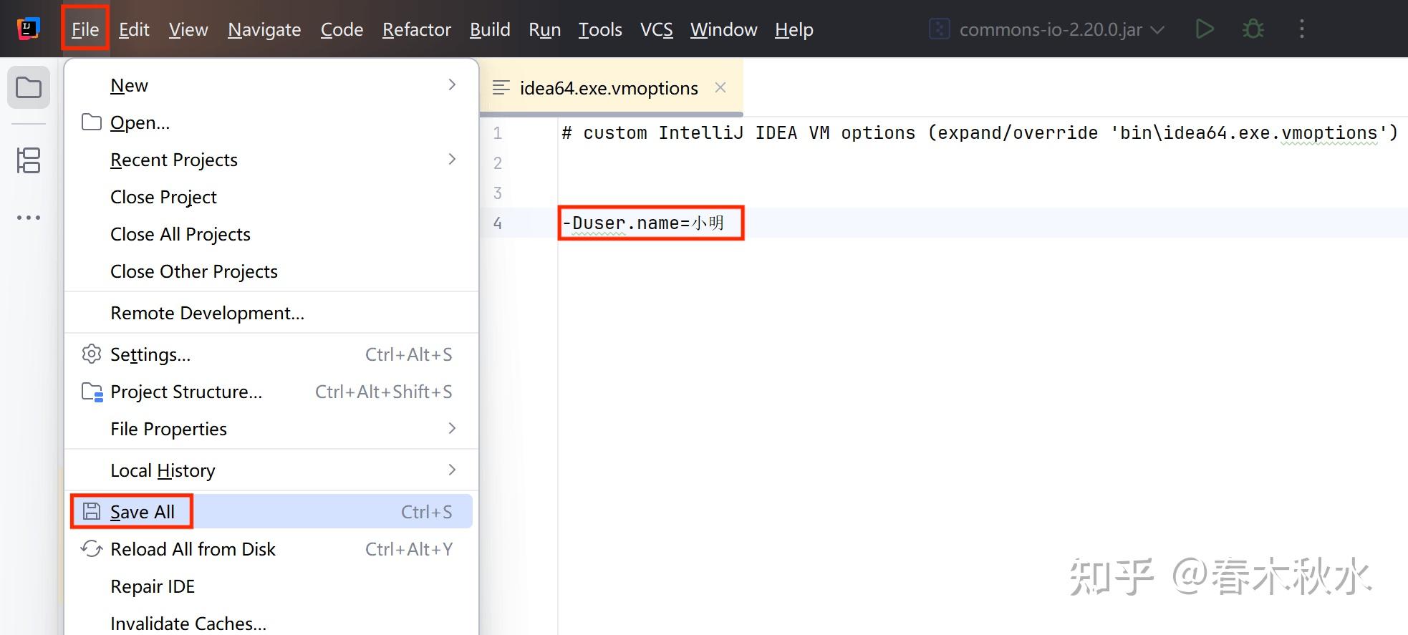
Task: Expand the Recent Projects submenu arrow
Action: (452, 159)
